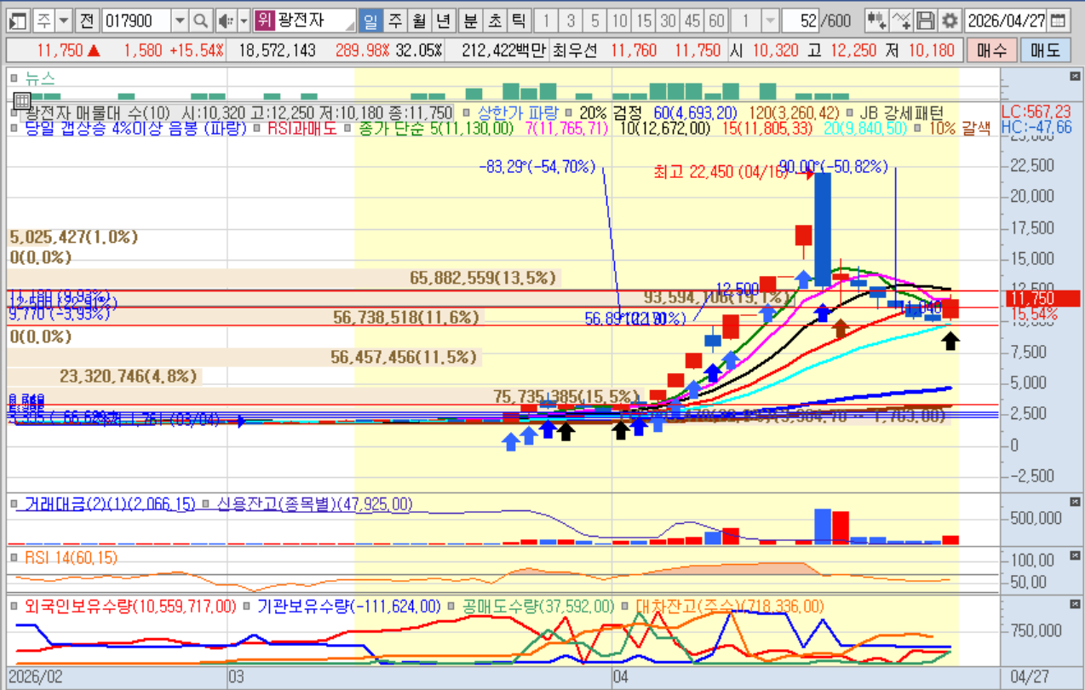The height and width of the screenshot is (690, 1085).
Task: Switch to the 월 monthly period tab
Action: [x=418, y=20]
